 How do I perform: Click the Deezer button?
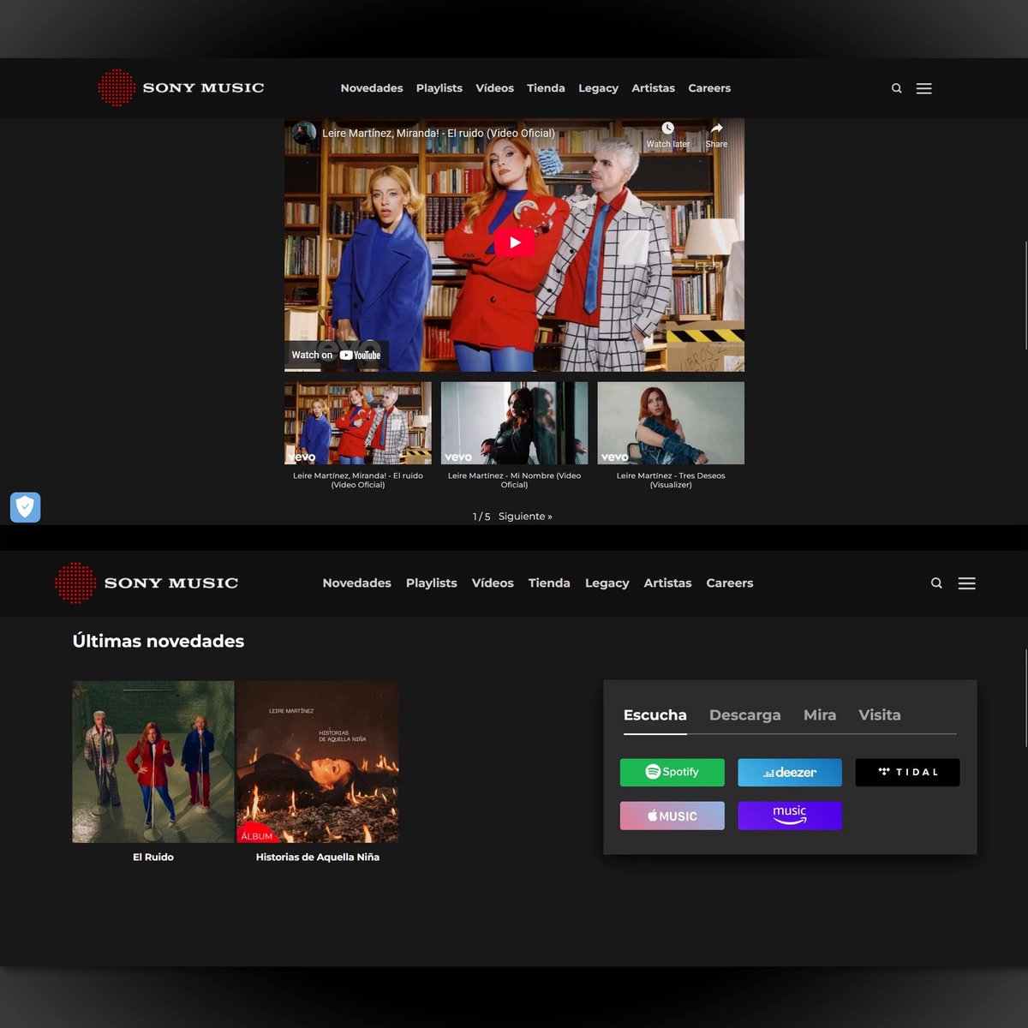pyautogui.click(x=790, y=772)
